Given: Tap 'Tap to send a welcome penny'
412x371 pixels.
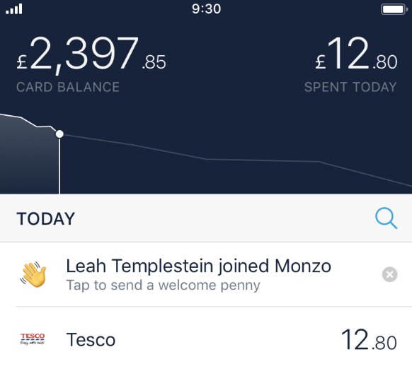Looking at the screenshot, I should [163, 285].
